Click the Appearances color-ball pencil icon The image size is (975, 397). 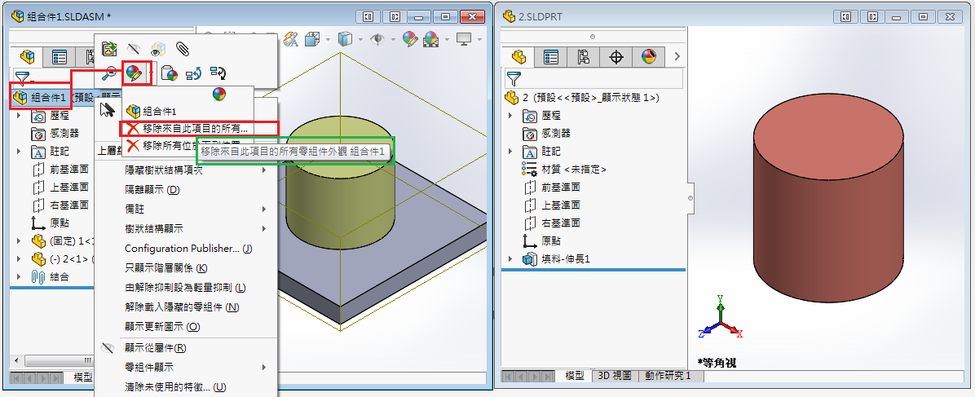pos(135,73)
